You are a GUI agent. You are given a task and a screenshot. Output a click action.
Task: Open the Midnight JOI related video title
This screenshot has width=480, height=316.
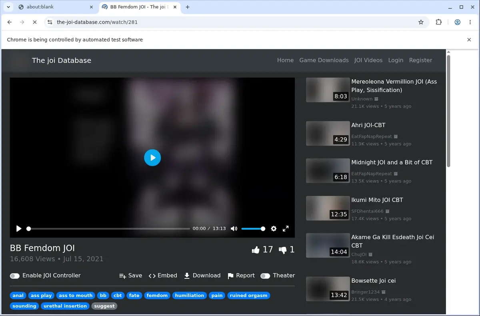(392, 162)
